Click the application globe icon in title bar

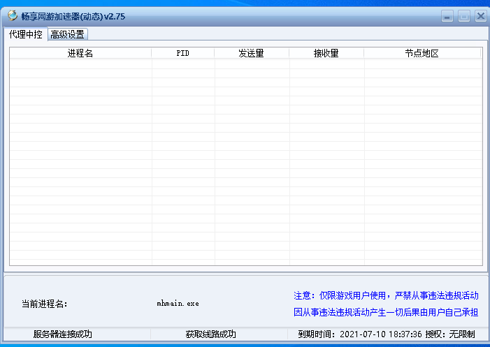pos(13,15)
